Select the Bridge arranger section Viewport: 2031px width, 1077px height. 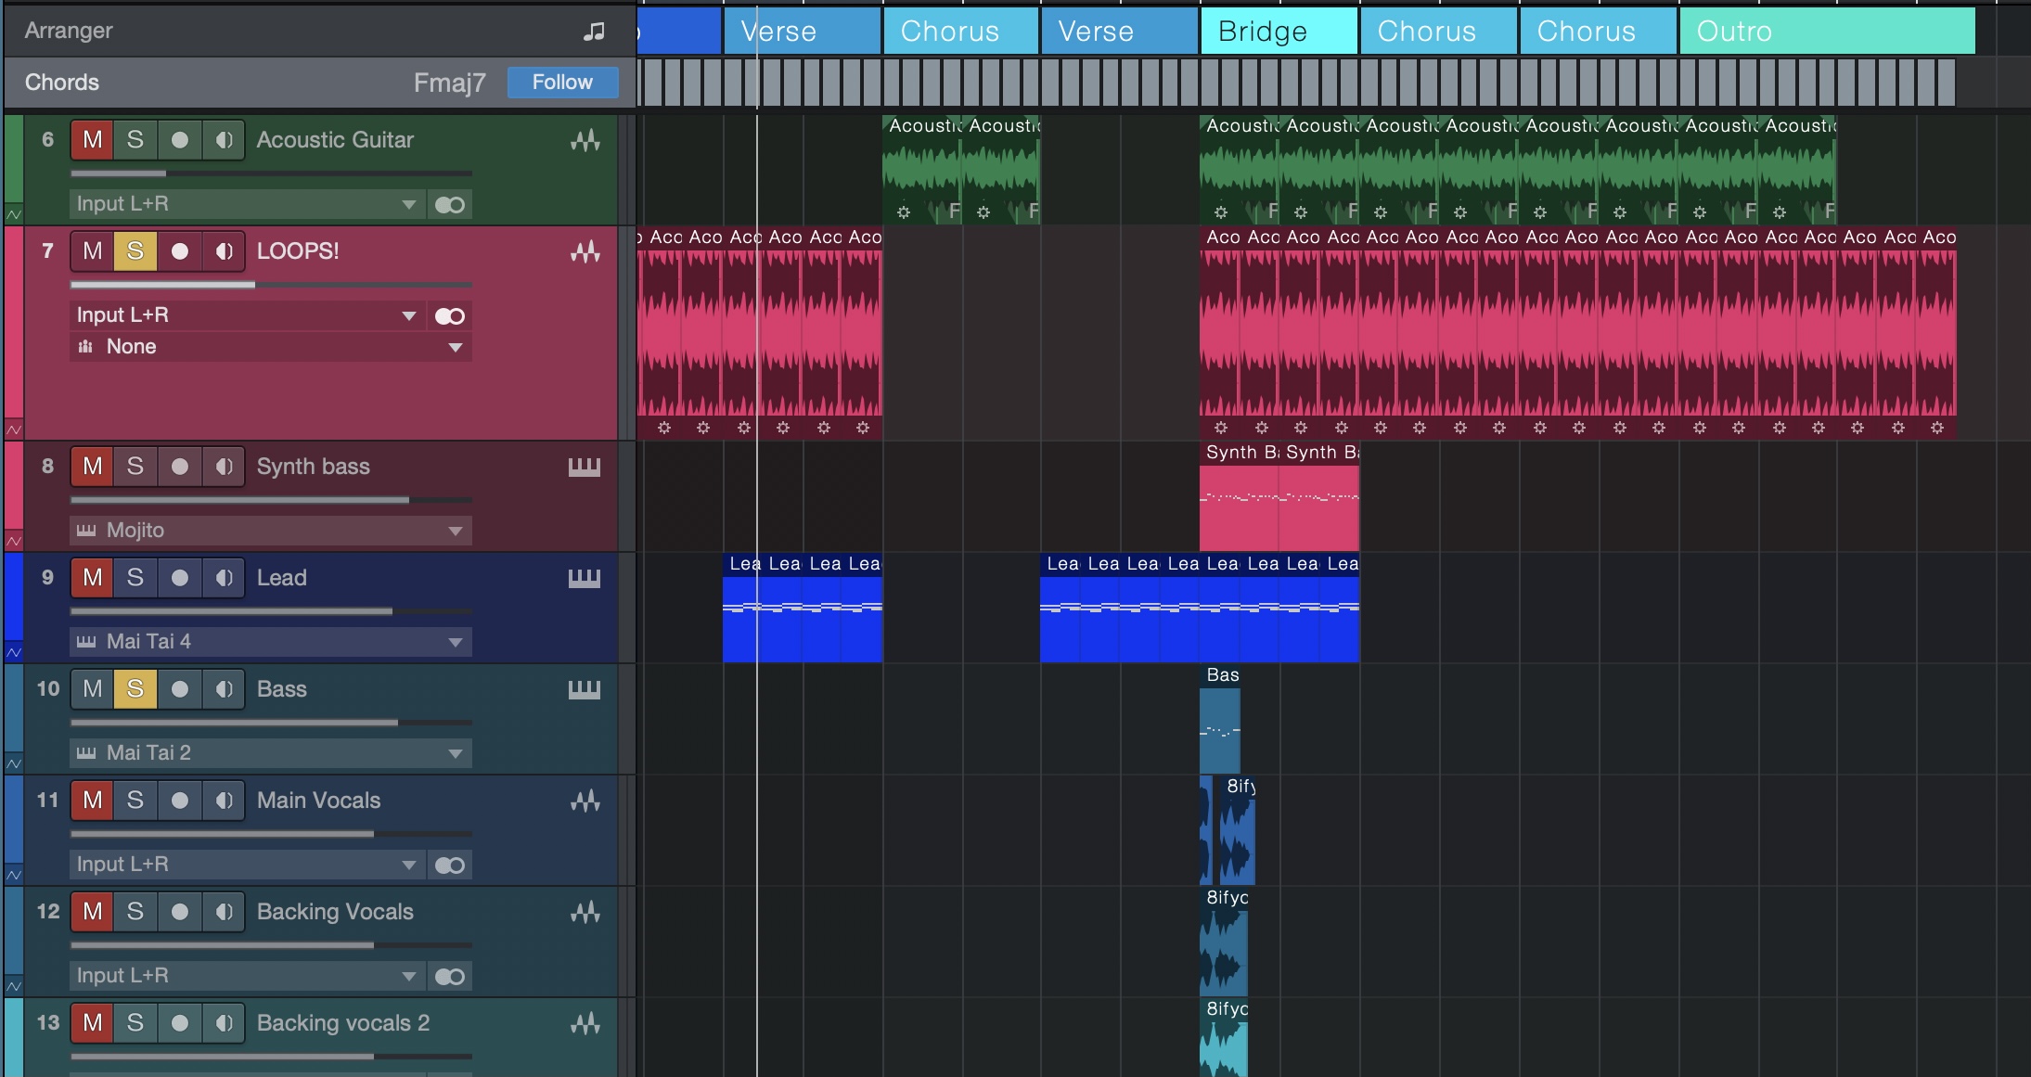point(1279,32)
